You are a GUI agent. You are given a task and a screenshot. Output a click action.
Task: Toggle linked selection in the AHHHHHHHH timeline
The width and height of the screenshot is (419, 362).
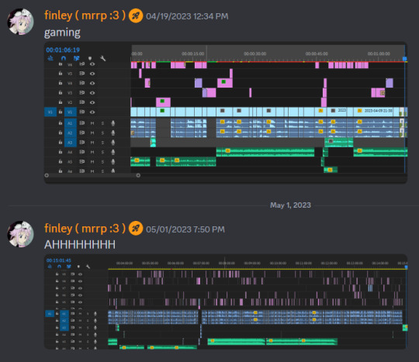[69, 267]
